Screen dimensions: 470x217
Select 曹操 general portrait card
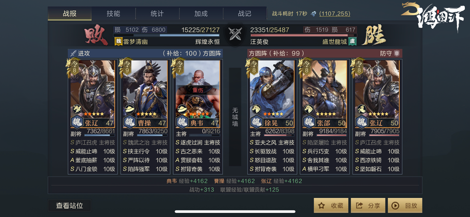point(145,93)
